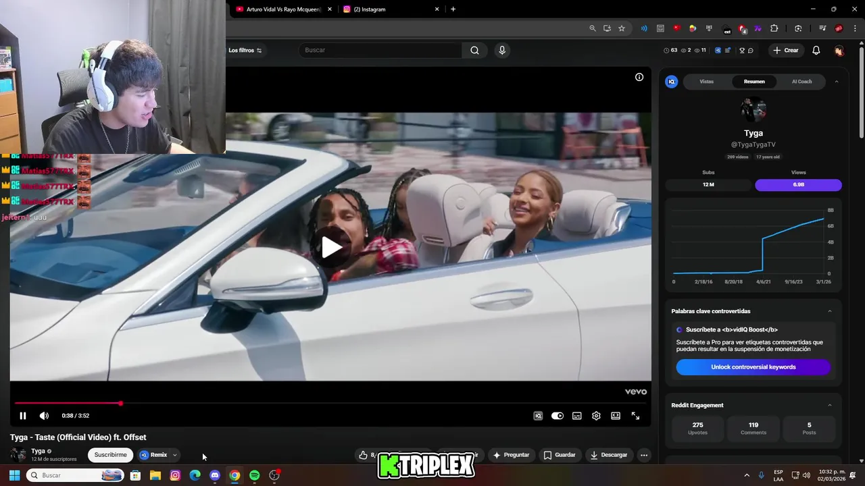Like the video with thumbs up

pyautogui.click(x=364, y=455)
